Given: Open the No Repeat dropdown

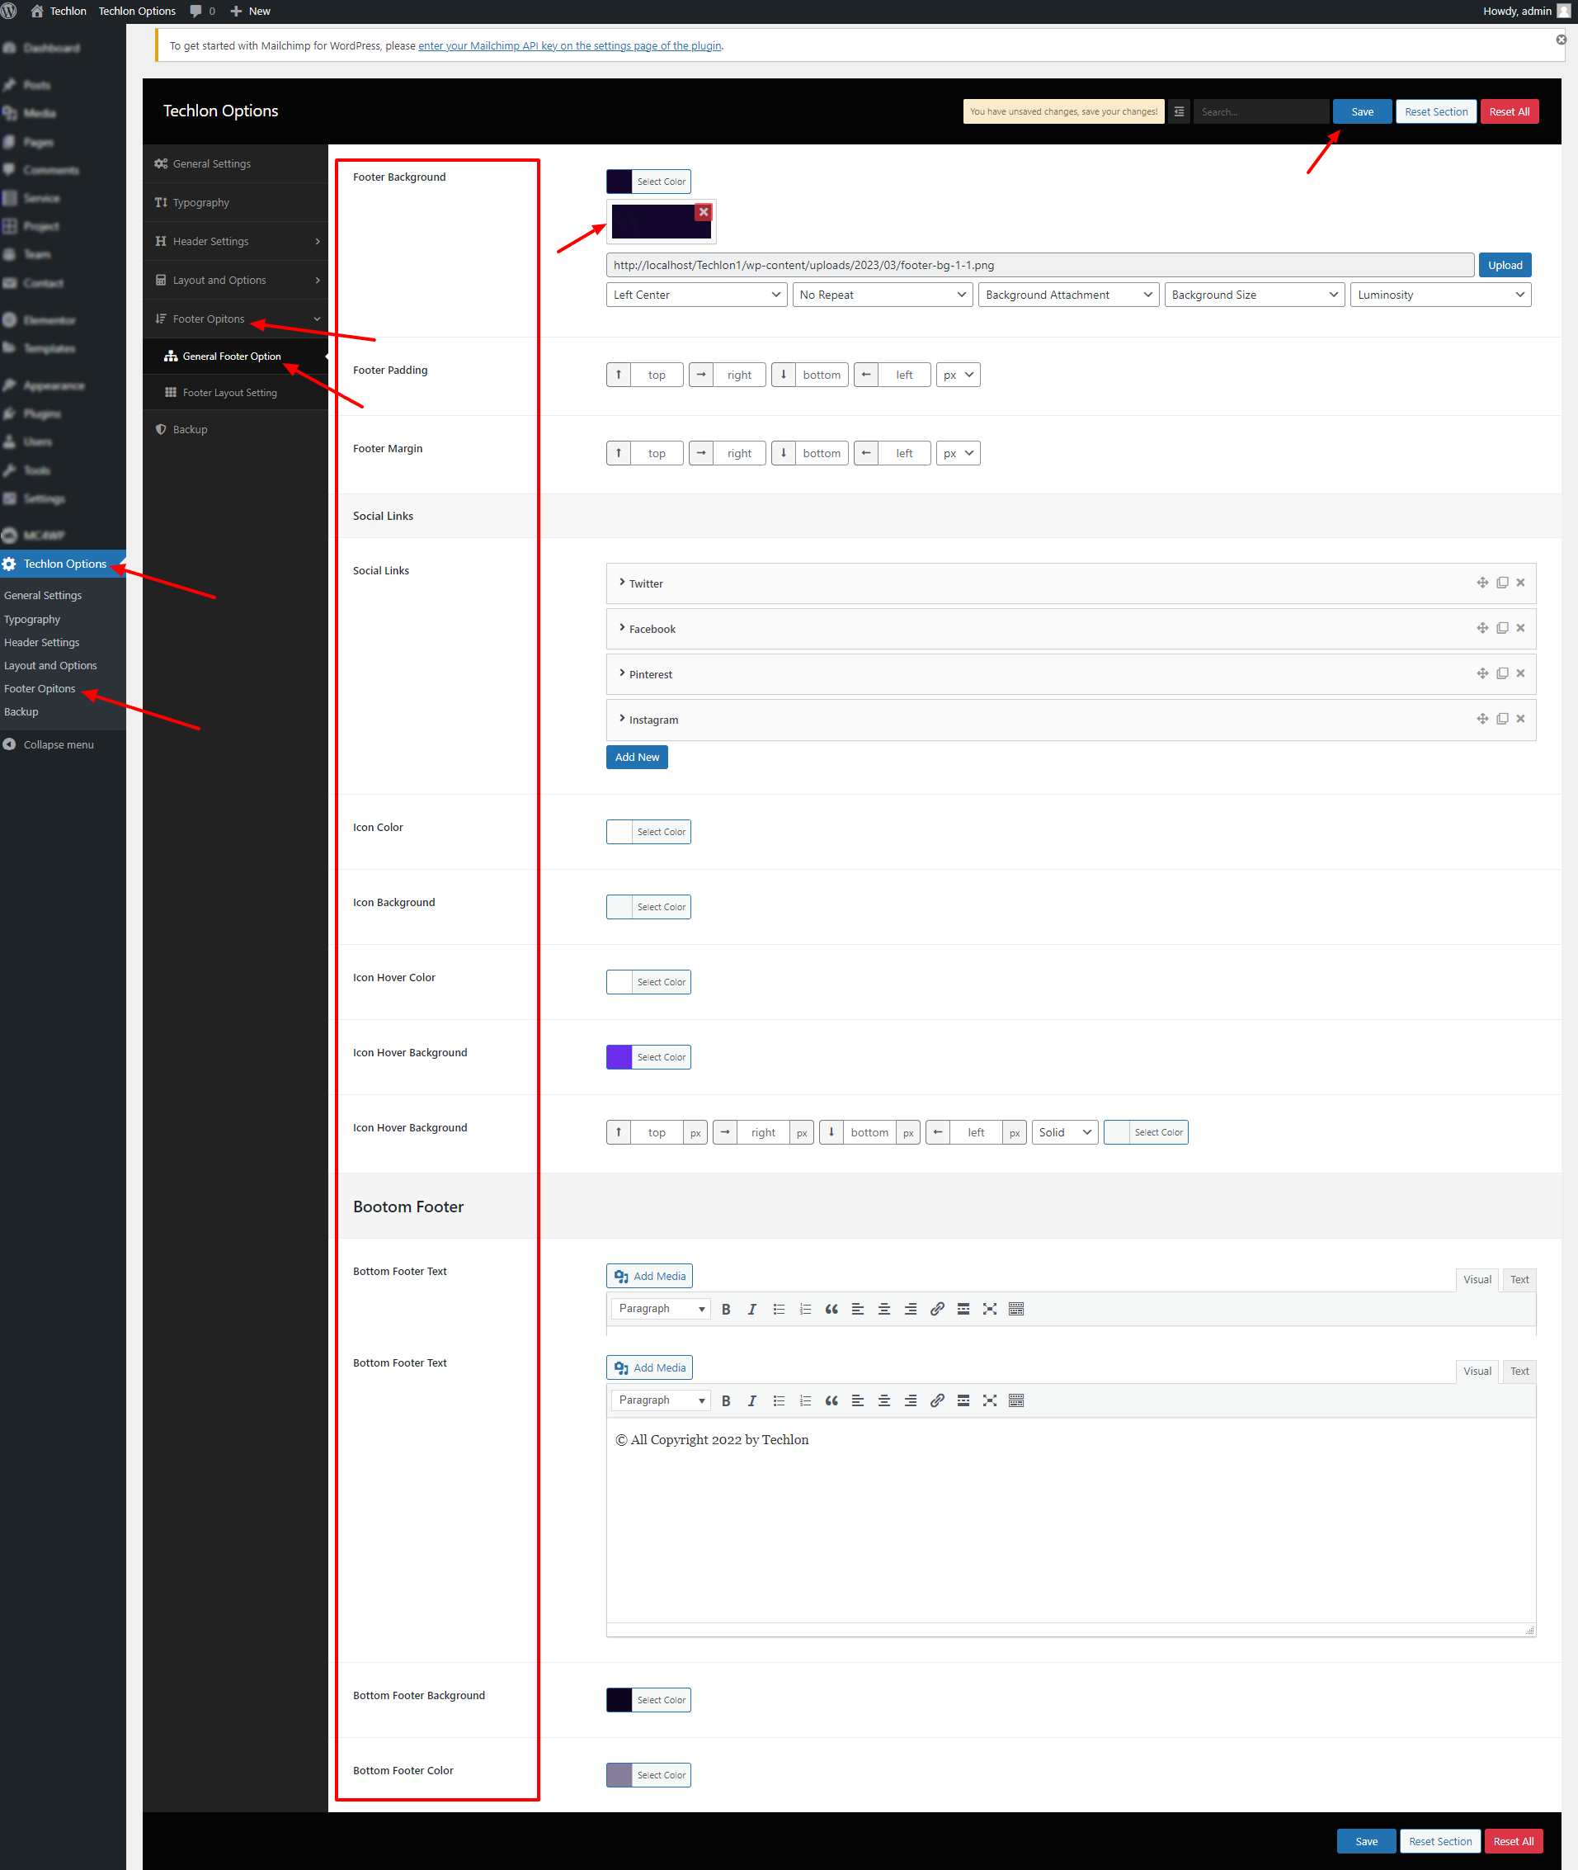Looking at the screenshot, I should point(882,295).
